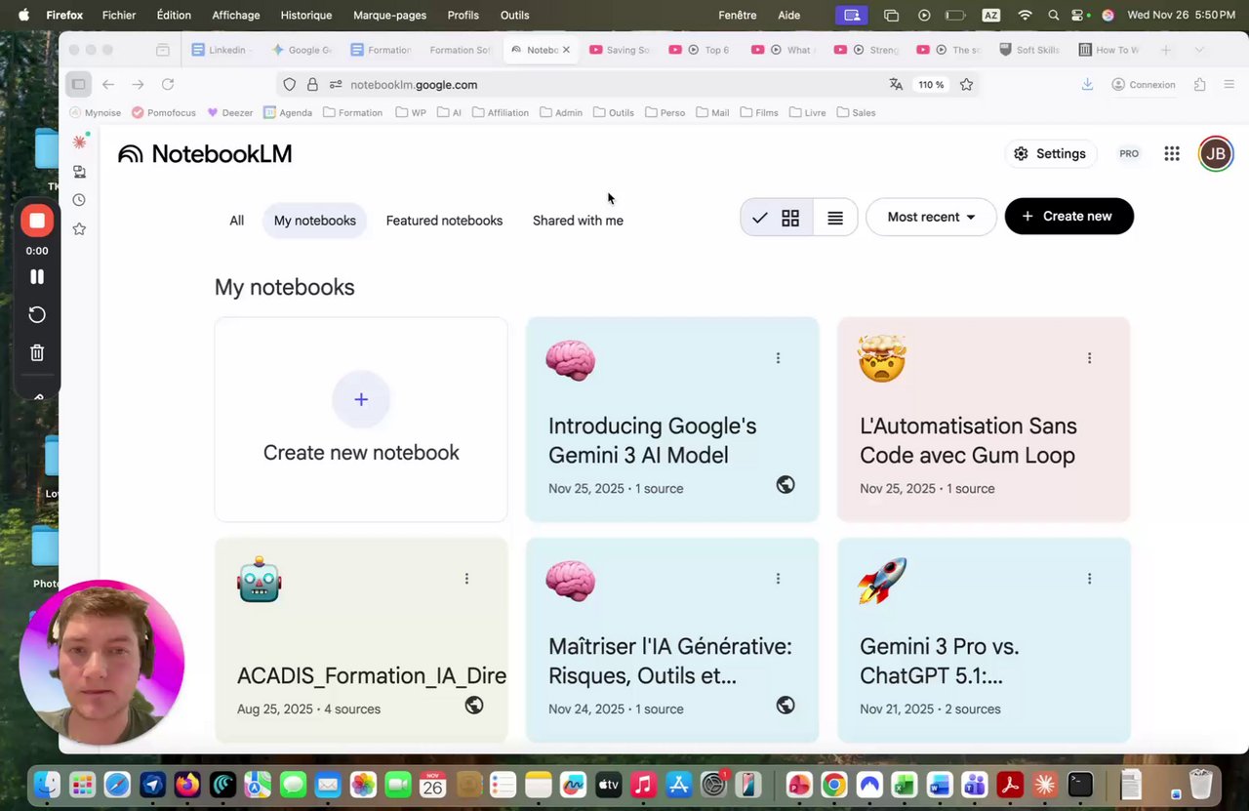The image size is (1249, 811).
Task: Open the Formation bookmarks folder
Action: [352, 112]
